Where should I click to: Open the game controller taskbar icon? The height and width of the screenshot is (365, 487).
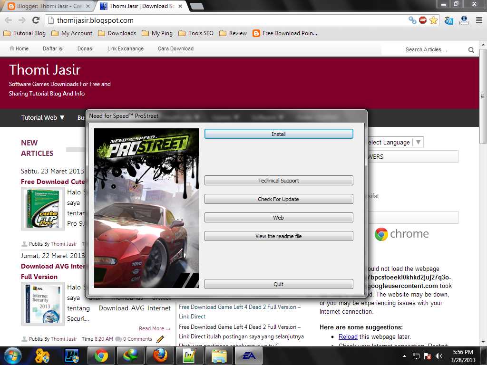[42, 355]
